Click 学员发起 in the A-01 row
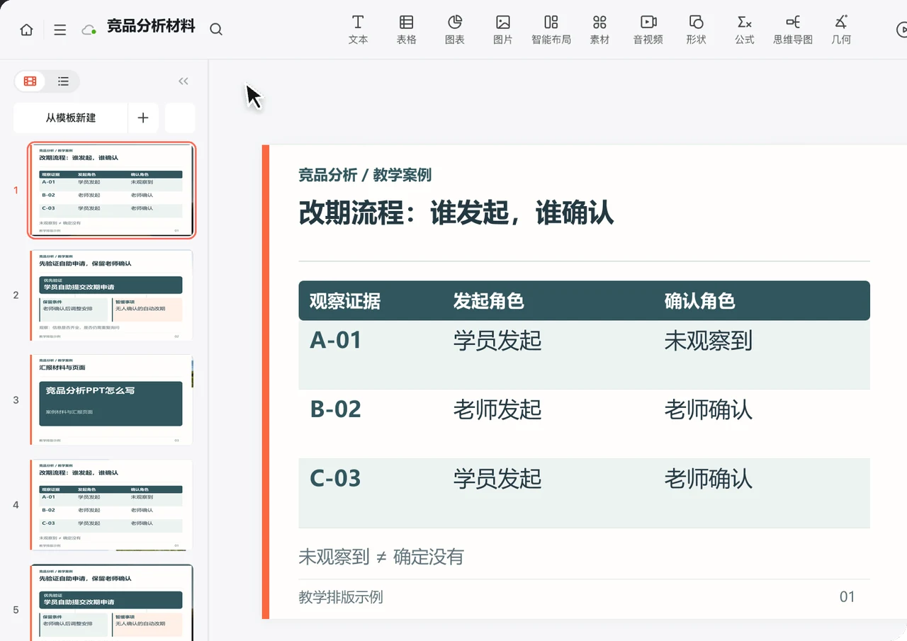907x641 pixels. (x=497, y=341)
